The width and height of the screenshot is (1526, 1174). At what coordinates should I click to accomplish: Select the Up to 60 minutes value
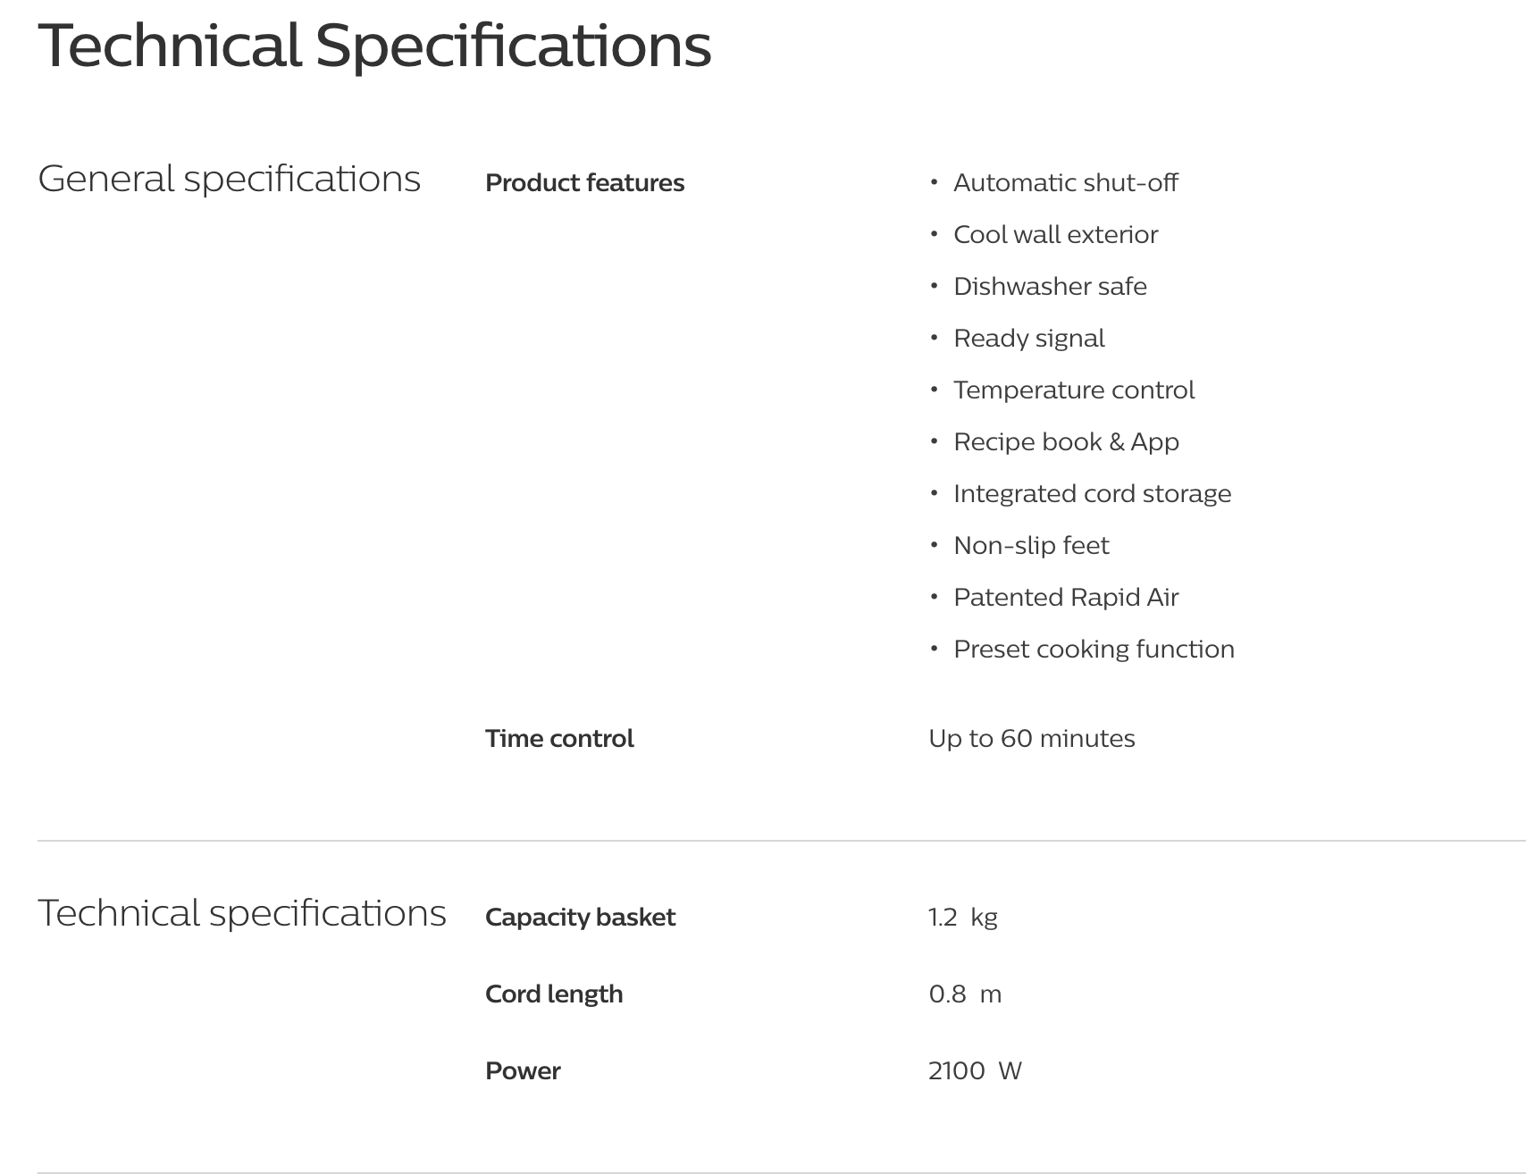1031,739
